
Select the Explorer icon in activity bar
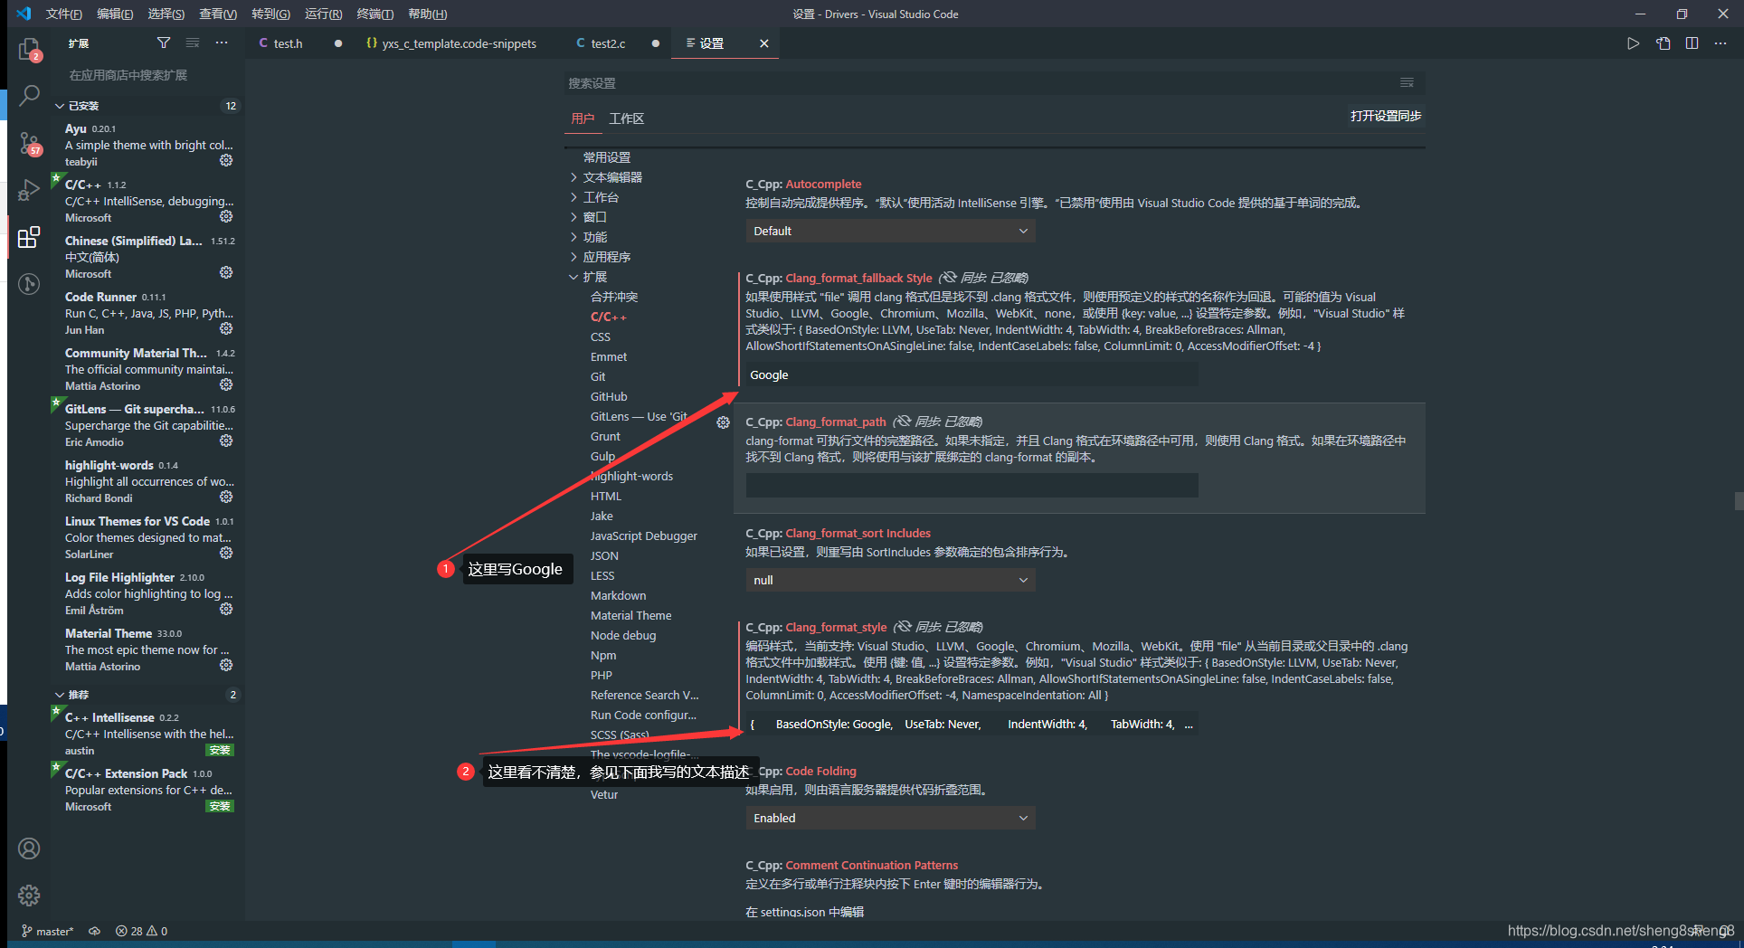[29, 48]
